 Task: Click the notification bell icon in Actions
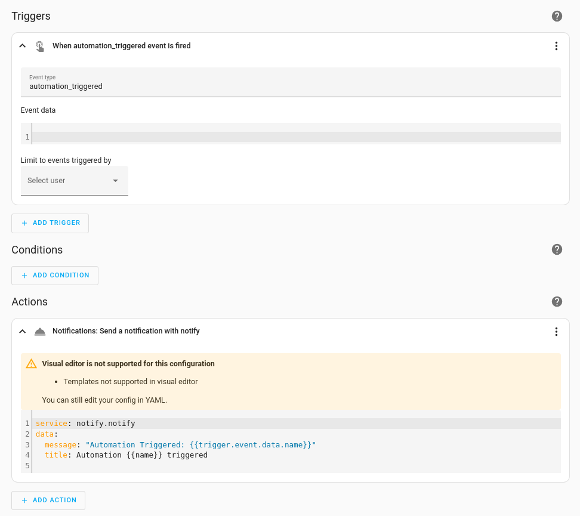[40, 332]
